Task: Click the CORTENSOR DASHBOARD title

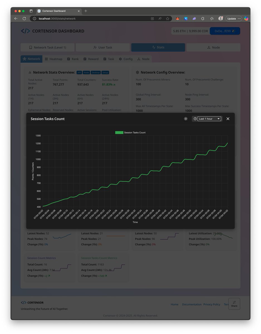Action: 58,31
